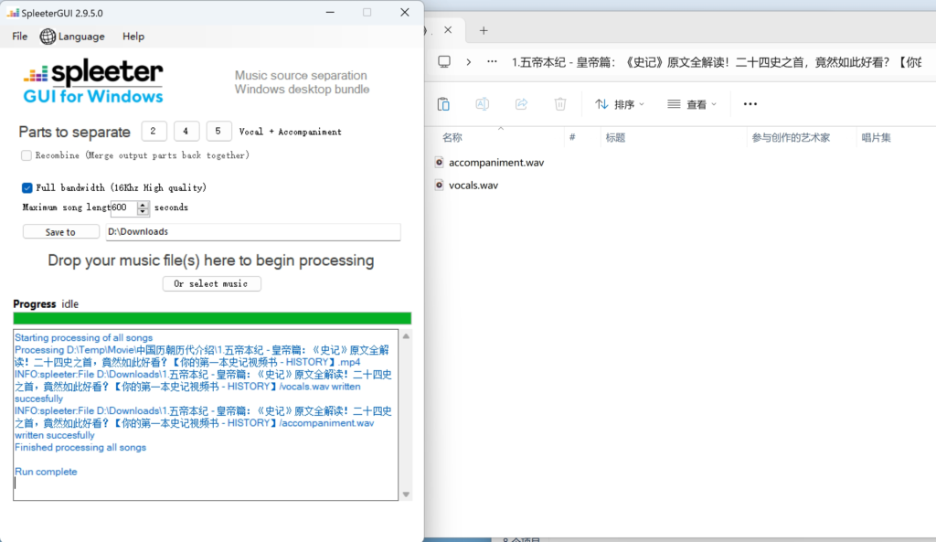Click the globe icon beside Language
Image resolution: width=936 pixels, height=542 pixels.
pyautogui.click(x=48, y=37)
